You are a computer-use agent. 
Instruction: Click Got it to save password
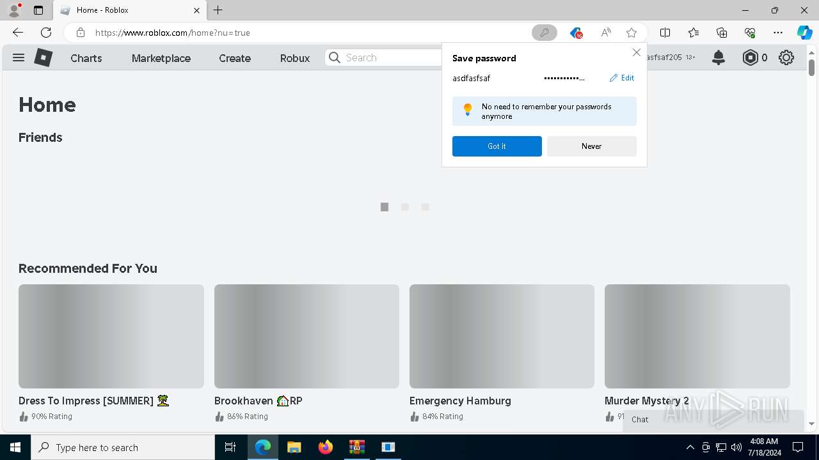(x=497, y=146)
